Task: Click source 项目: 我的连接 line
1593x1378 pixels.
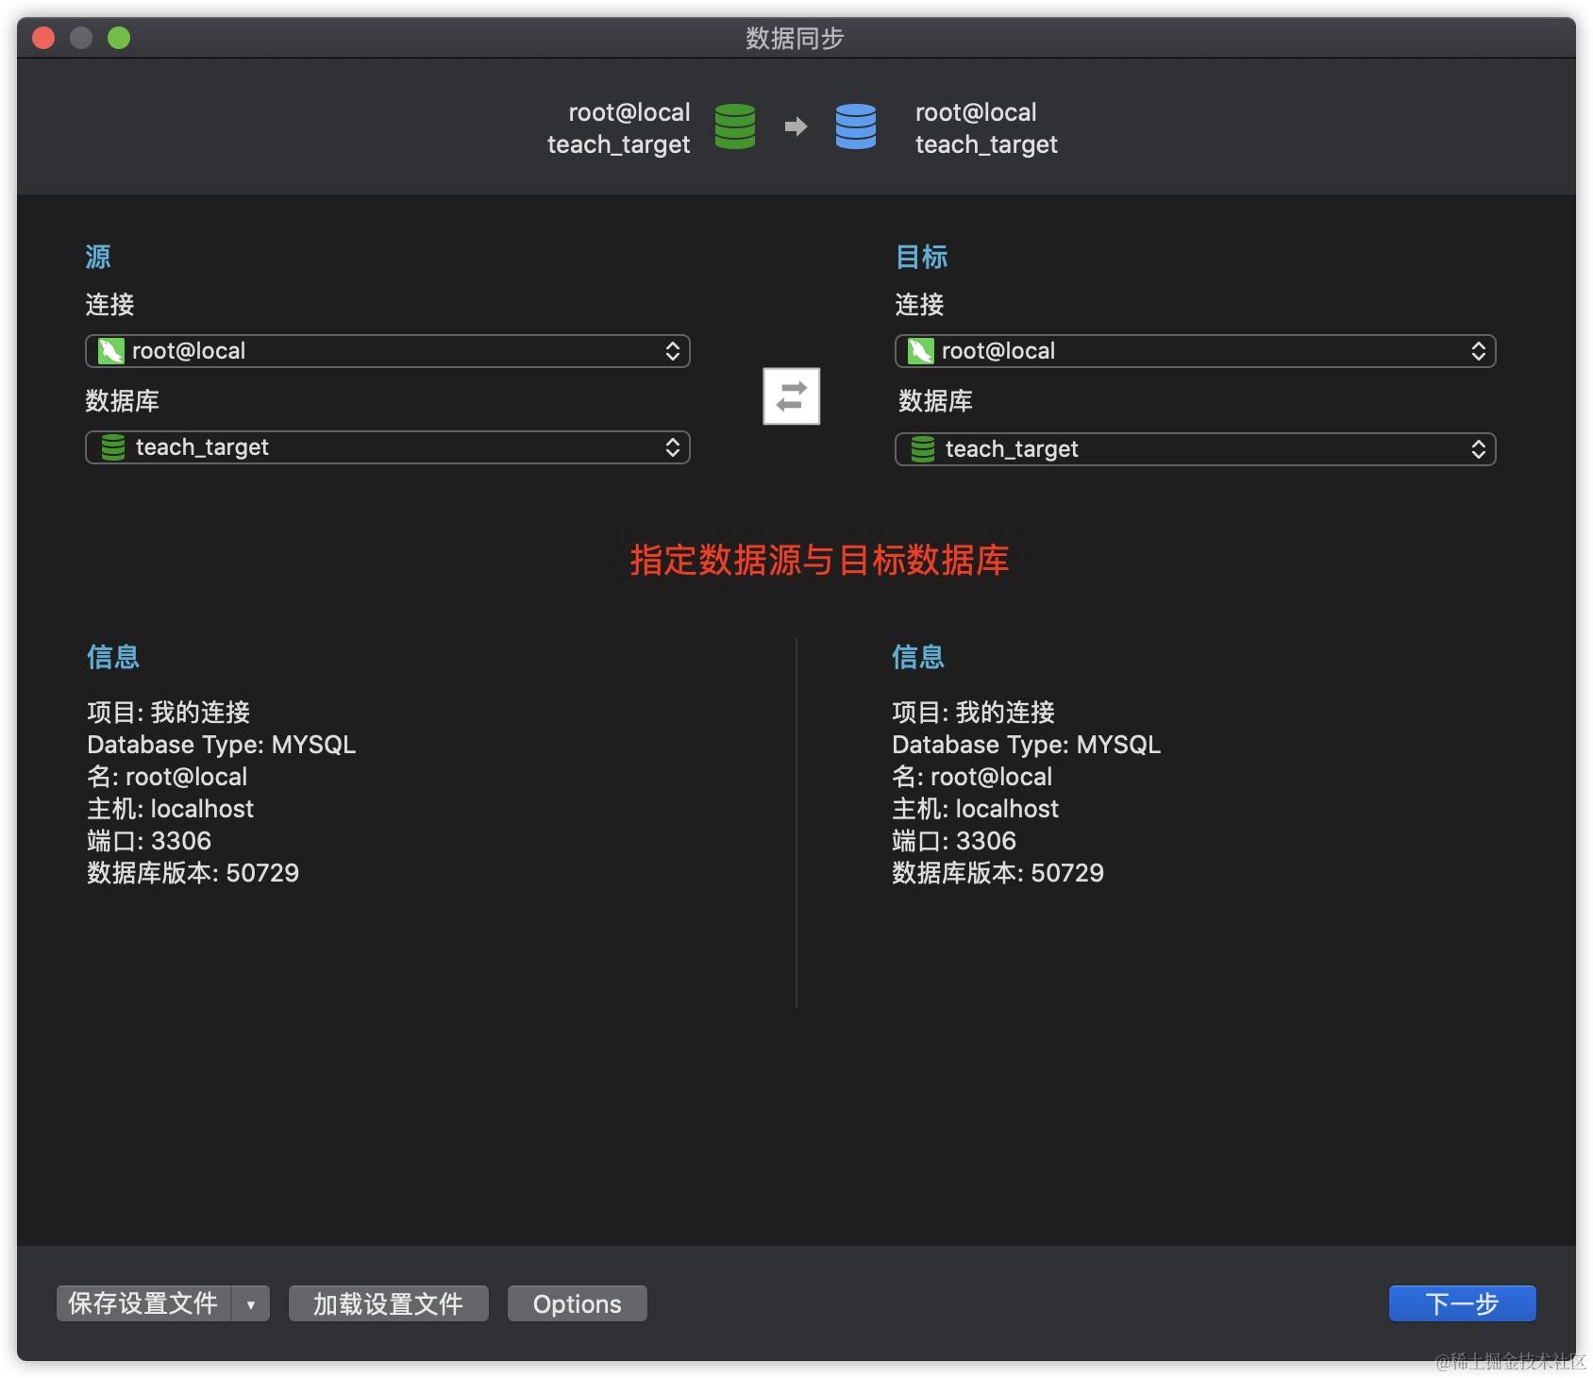Action: pyautogui.click(x=169, y=713)
